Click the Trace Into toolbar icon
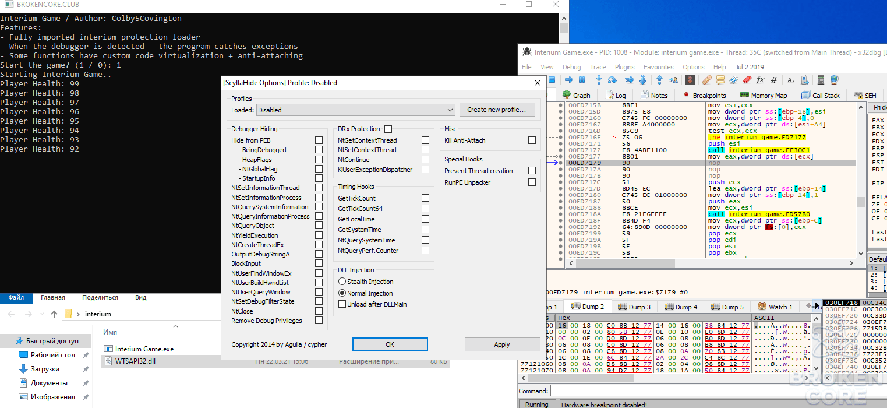887x408 pixels. click(x=630, y=80)
